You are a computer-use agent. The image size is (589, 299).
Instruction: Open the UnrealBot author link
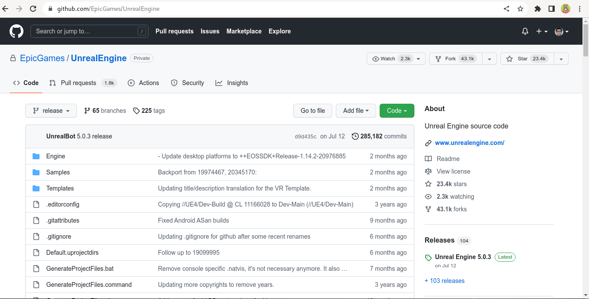click(61, 136)
